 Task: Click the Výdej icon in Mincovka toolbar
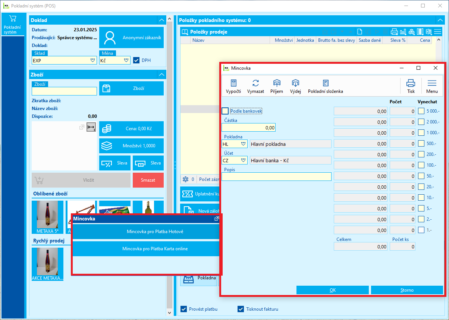tap(295, 83)
